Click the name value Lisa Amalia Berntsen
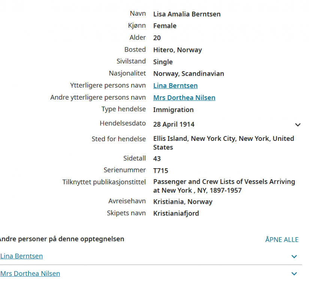 click(187, 14)
